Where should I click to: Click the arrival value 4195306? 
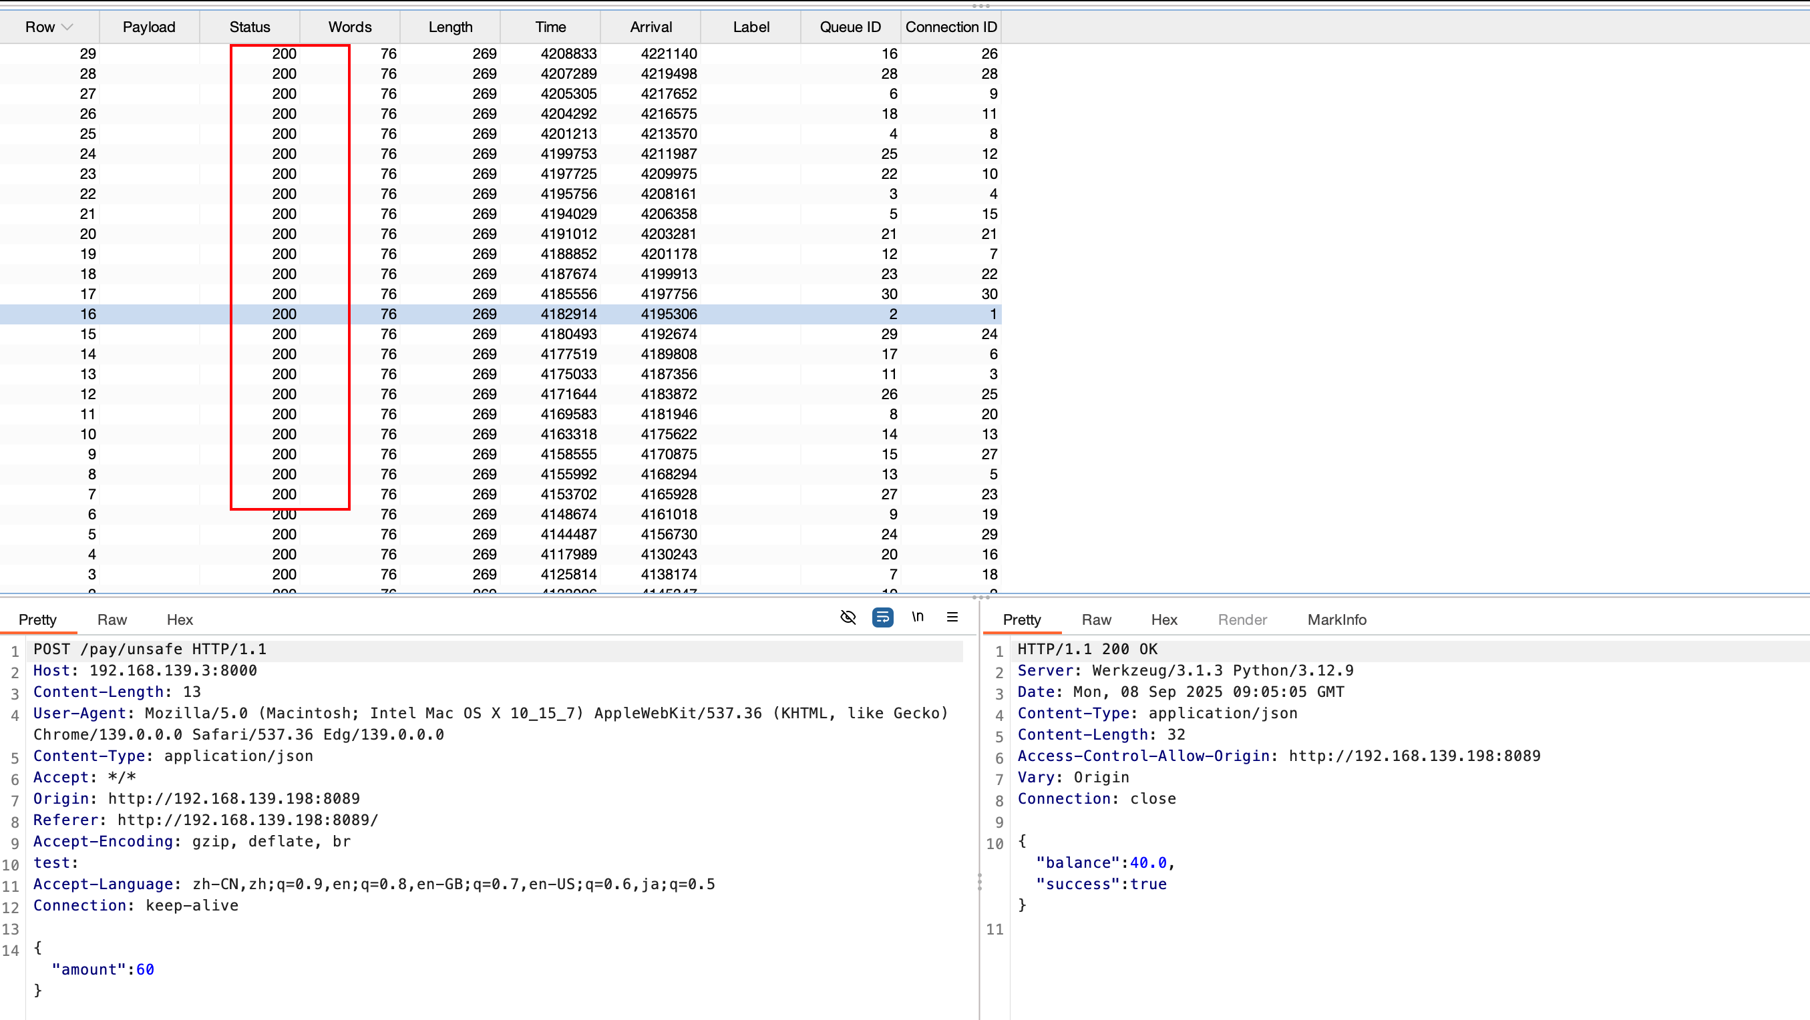[669, 314]
